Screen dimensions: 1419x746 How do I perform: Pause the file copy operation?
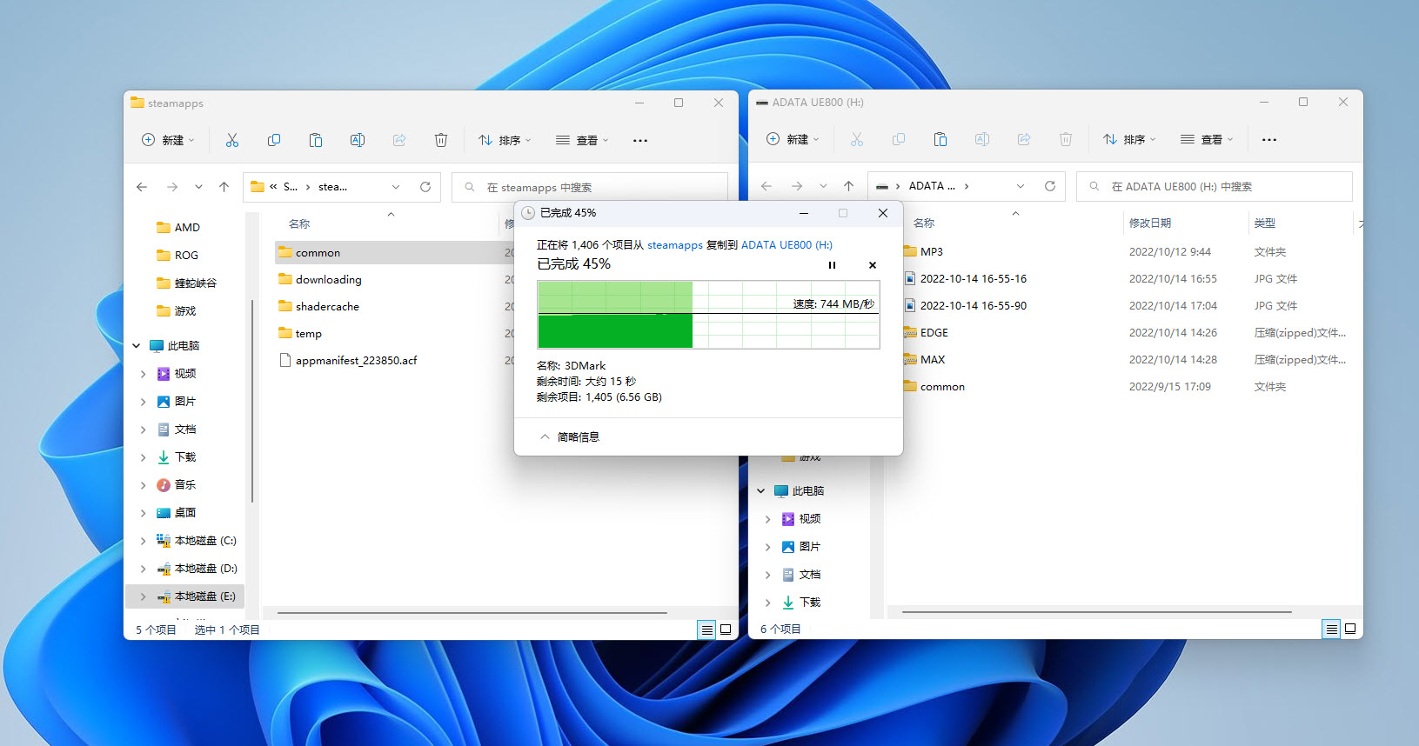(832, 265)
